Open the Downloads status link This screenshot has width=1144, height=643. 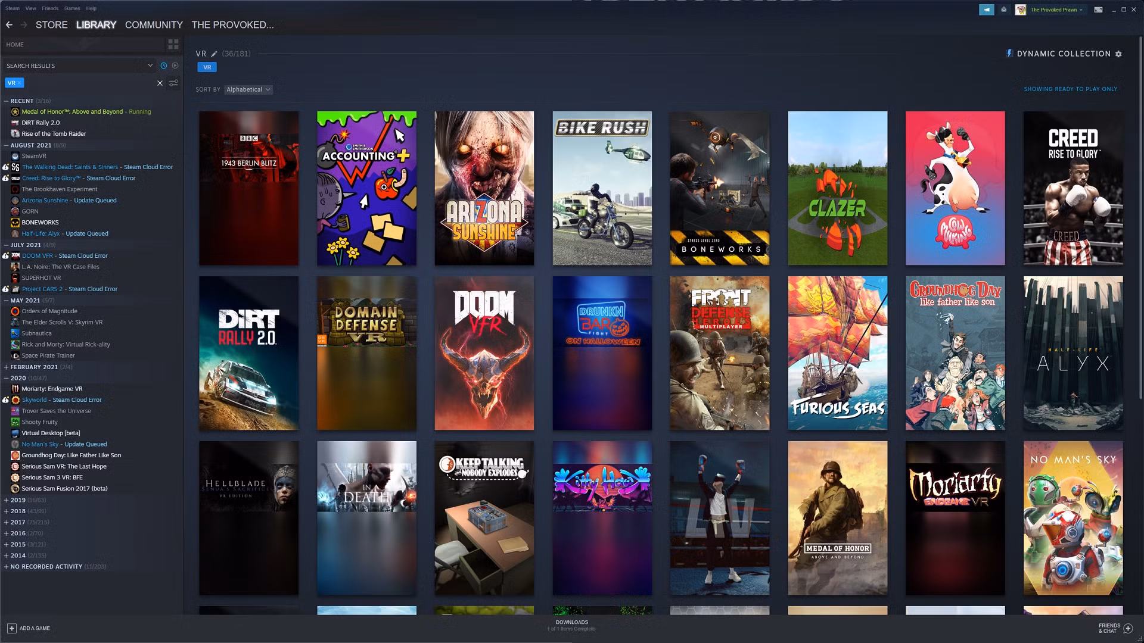[572, 626]
